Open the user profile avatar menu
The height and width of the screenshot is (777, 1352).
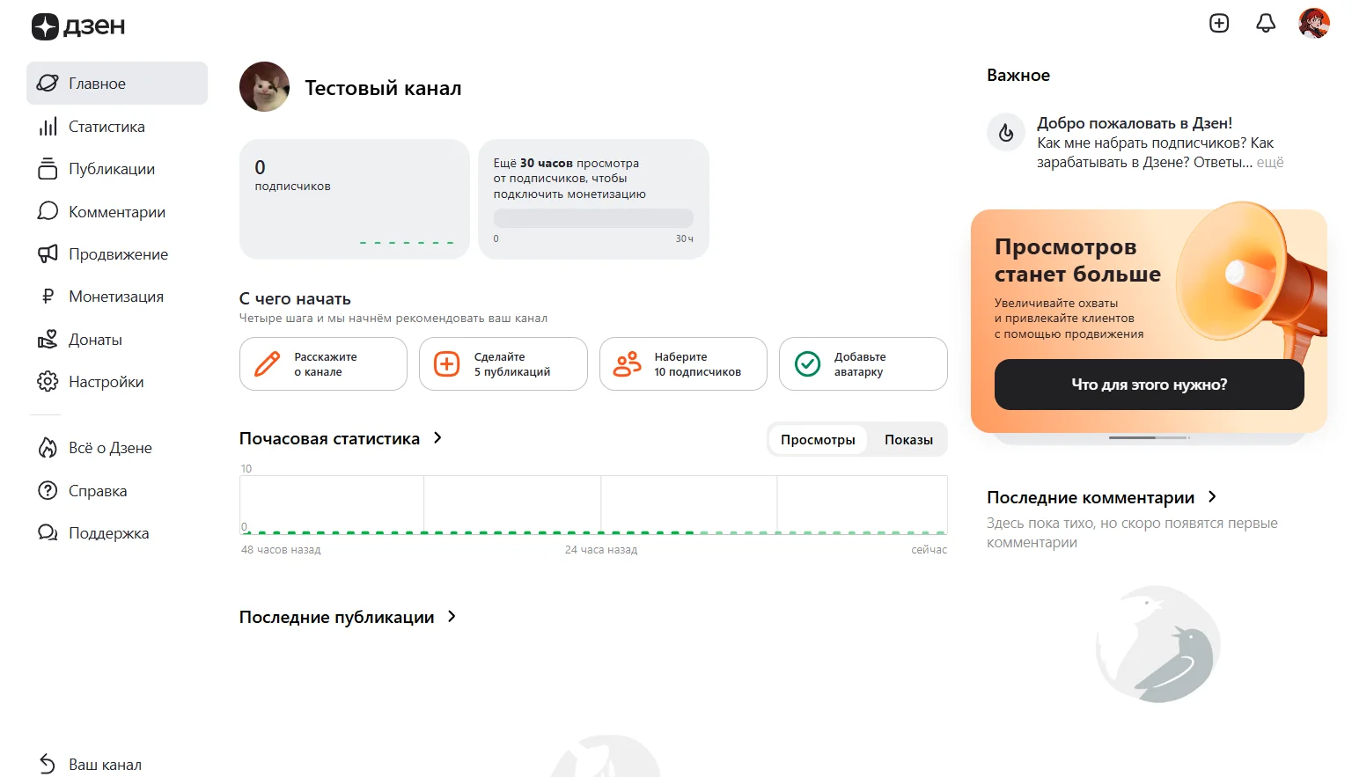(1314, 23)
